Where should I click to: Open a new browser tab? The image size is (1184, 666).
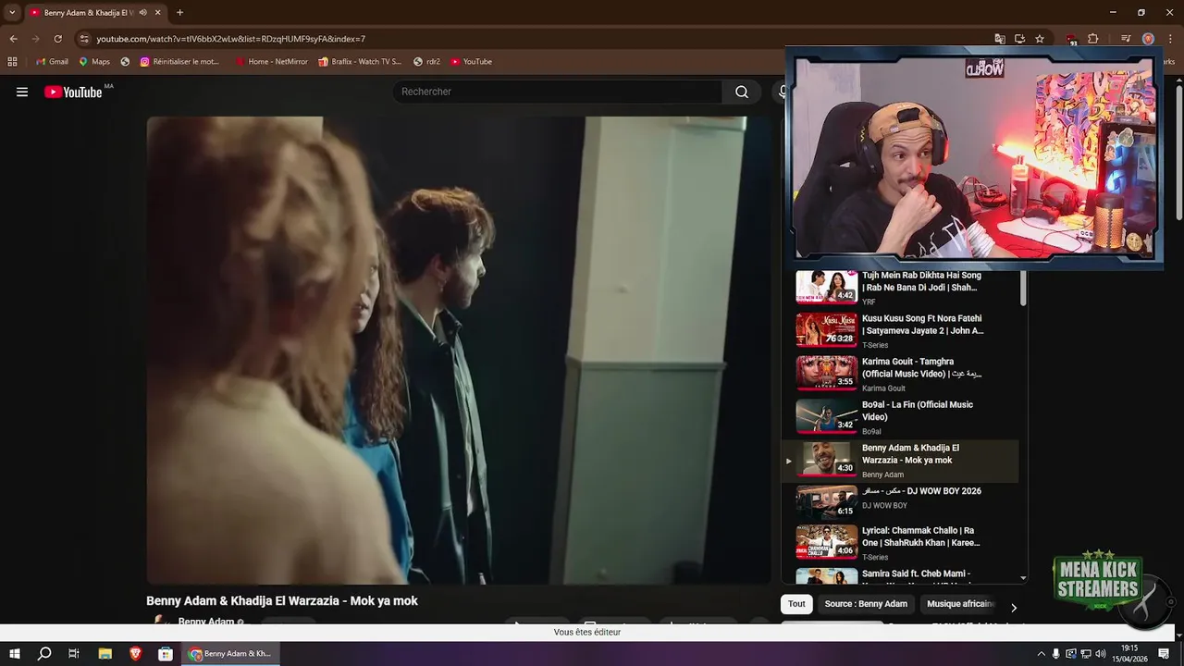click(179, 13)
